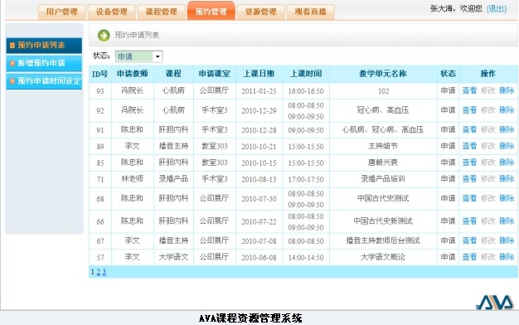Screen dimensions: 519x325
Task: Switch to the 设备管理 tab
Action: 112,12
